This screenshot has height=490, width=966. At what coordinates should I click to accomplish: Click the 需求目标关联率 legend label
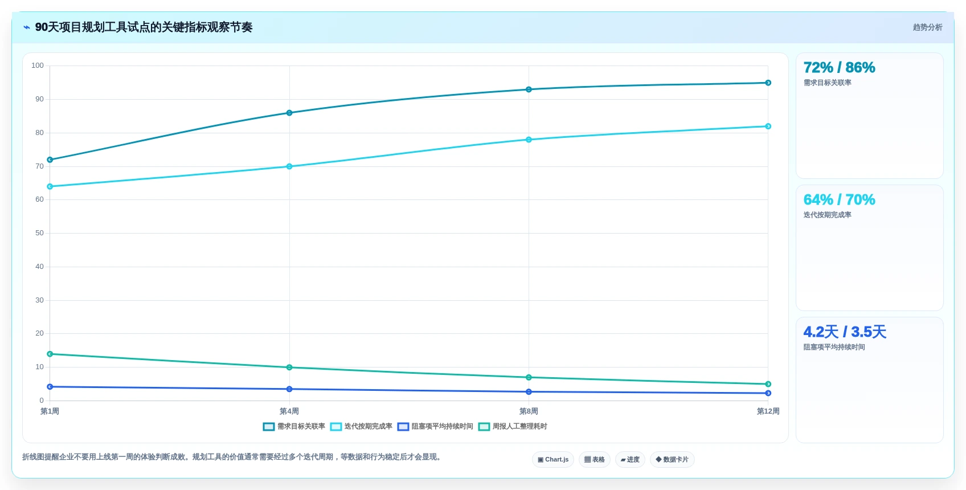(x=301, y=426)
